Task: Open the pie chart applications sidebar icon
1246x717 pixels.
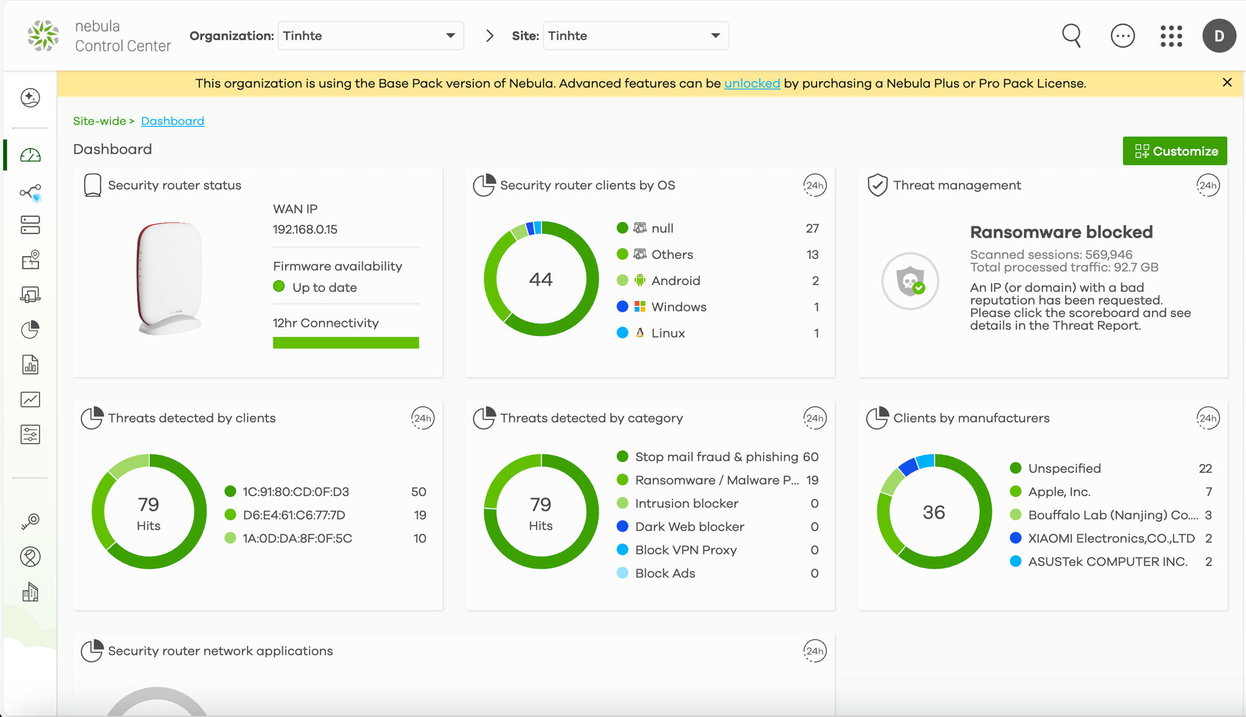Action: [x=30, y=330]
